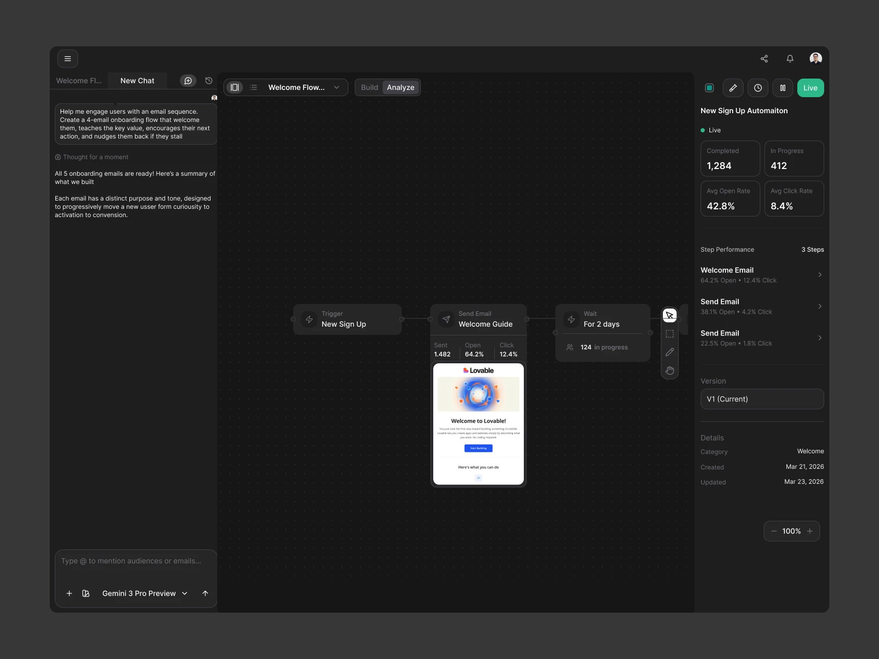Select the hand pan tool
The height and width of the screenshot is (659, 879).
point(670,371)
